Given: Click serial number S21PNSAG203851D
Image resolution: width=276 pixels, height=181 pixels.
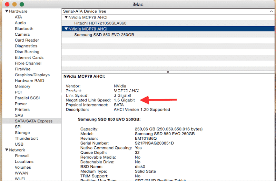Looking at the screenshot, I should (x=154, y=143).
